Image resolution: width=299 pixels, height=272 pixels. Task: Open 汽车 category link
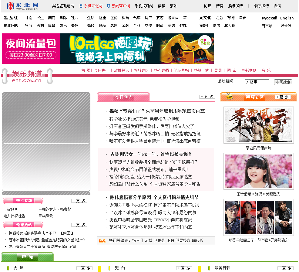(x=137, y=18)
